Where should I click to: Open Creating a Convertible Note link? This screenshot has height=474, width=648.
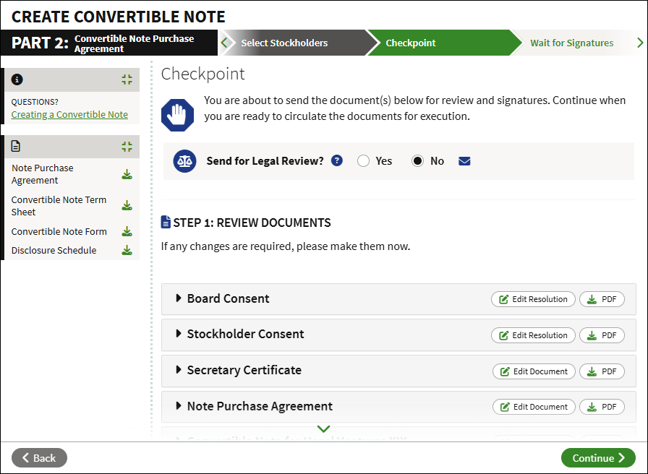click(69, 114)
